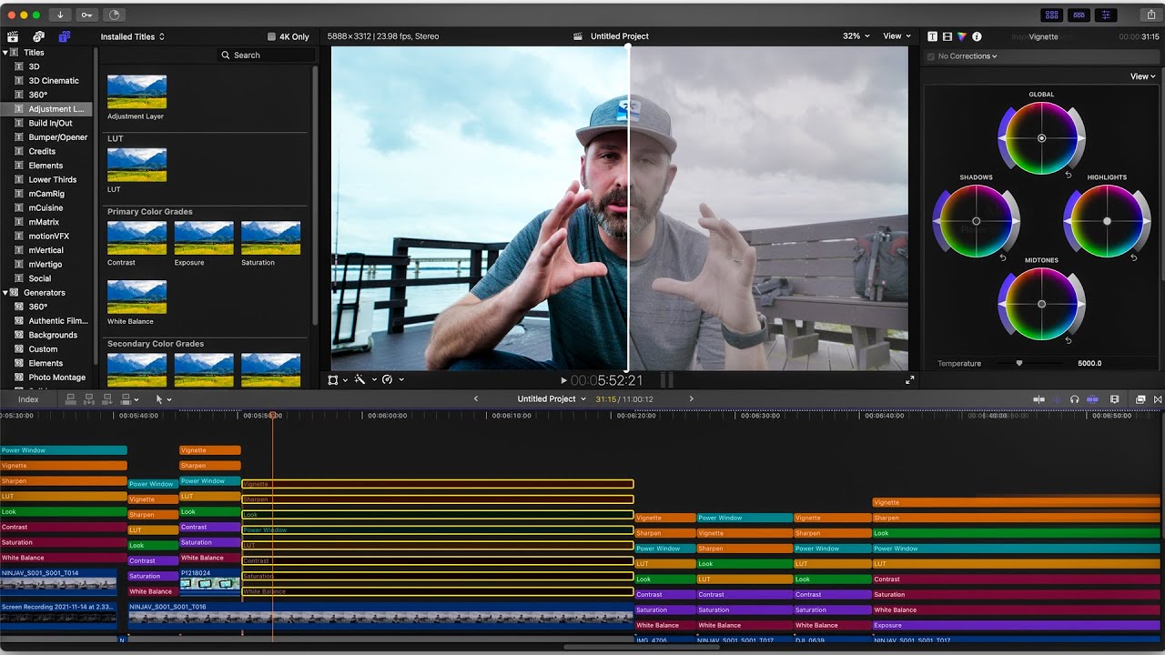Image resolution: width=1165 pixels, height=655 pixels.
Task: Select motionVFX category
Action: tap(49, 237)
